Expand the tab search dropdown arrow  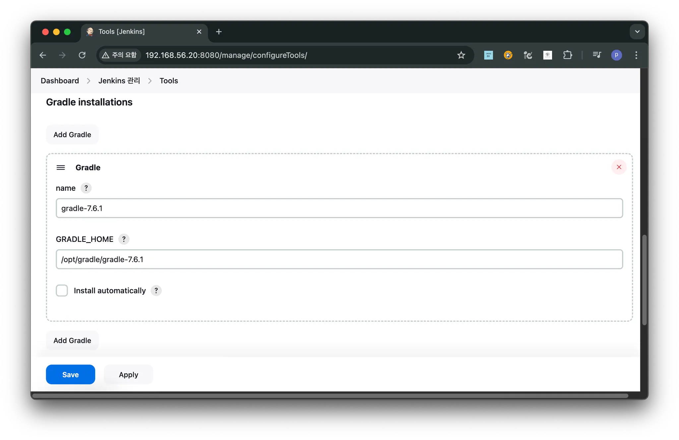pyautogui.click(x=637, y=32)
